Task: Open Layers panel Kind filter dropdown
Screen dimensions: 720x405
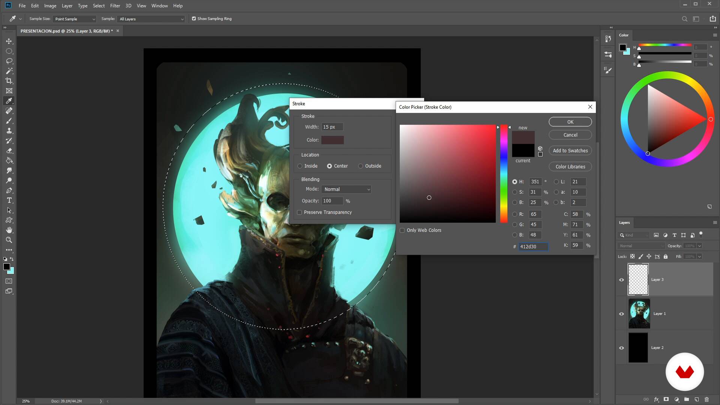Action: click(x=634, y=235)
